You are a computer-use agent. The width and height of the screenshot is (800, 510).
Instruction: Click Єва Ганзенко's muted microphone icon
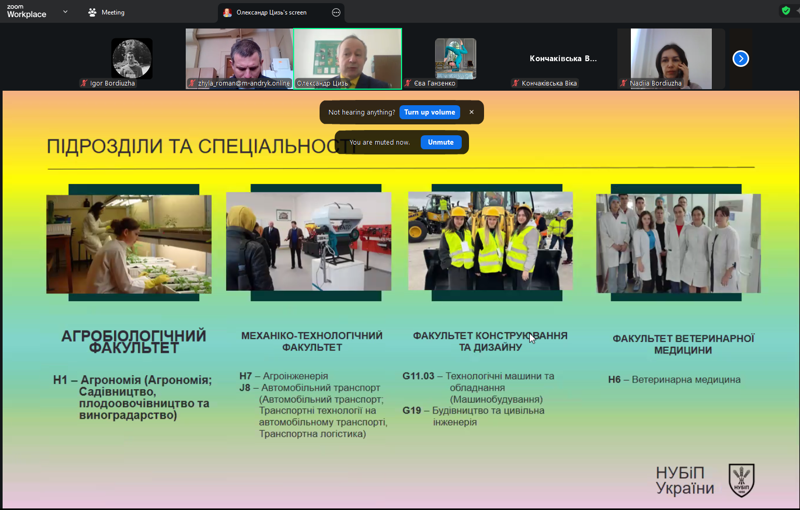click(x=408, y=83)
